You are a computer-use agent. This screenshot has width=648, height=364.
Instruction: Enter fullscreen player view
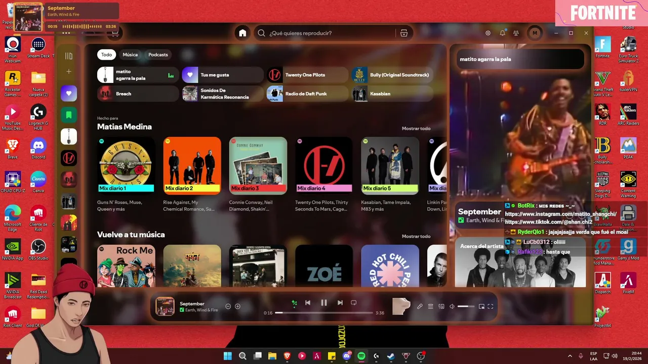491,306
